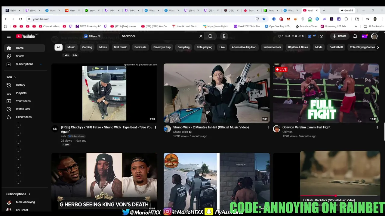Viewport: 385px width, 216px height.
Task: Start voice search with microphone icon
Action: click(224, 36)
